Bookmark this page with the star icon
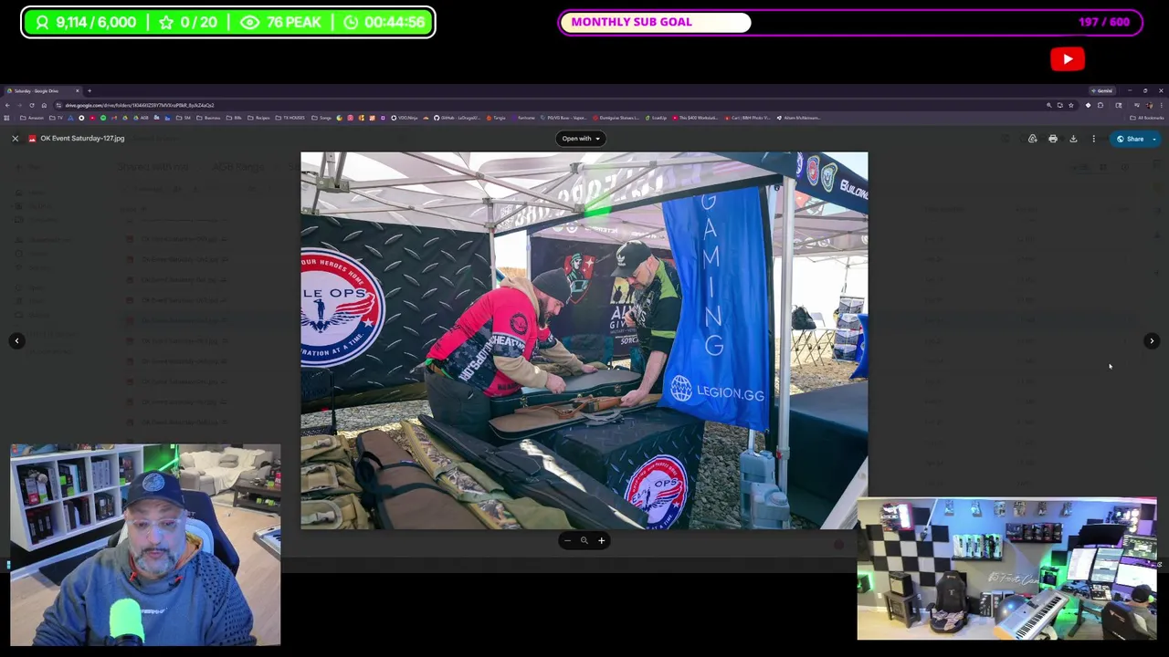 tap(1070, 105)
